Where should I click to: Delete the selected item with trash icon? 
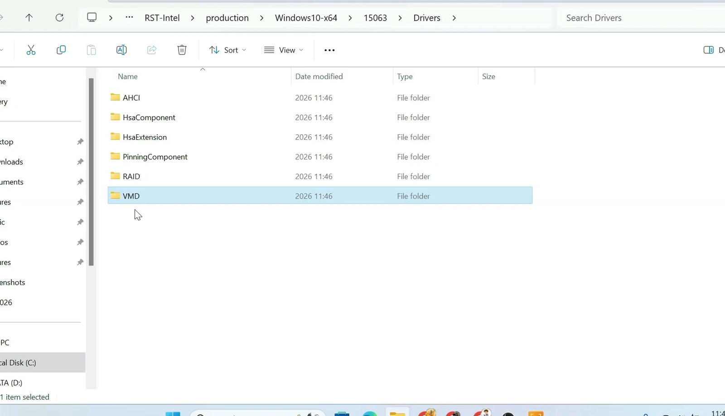point(182,50)
